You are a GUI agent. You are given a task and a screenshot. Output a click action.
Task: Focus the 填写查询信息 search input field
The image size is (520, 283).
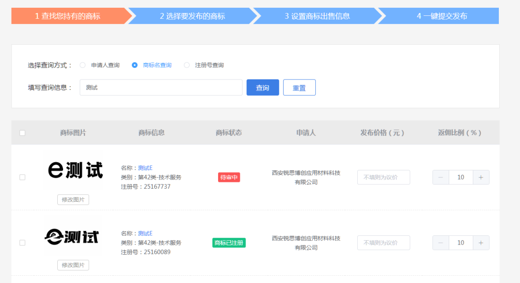coord(161,88)
